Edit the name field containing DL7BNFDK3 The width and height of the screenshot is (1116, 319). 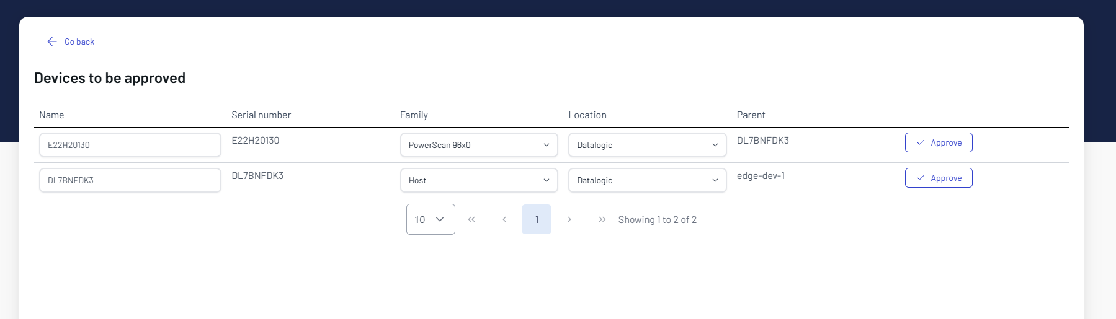click(x=130, y=180)
